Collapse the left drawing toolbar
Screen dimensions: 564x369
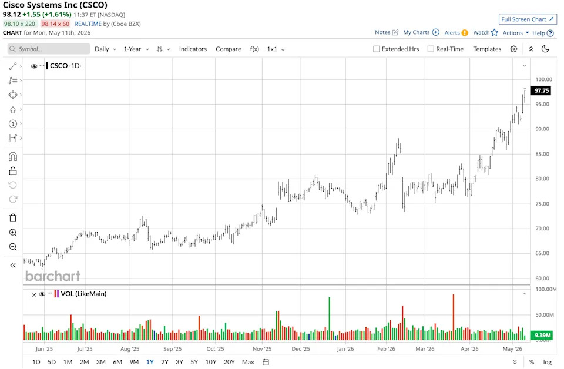point(13,266)
